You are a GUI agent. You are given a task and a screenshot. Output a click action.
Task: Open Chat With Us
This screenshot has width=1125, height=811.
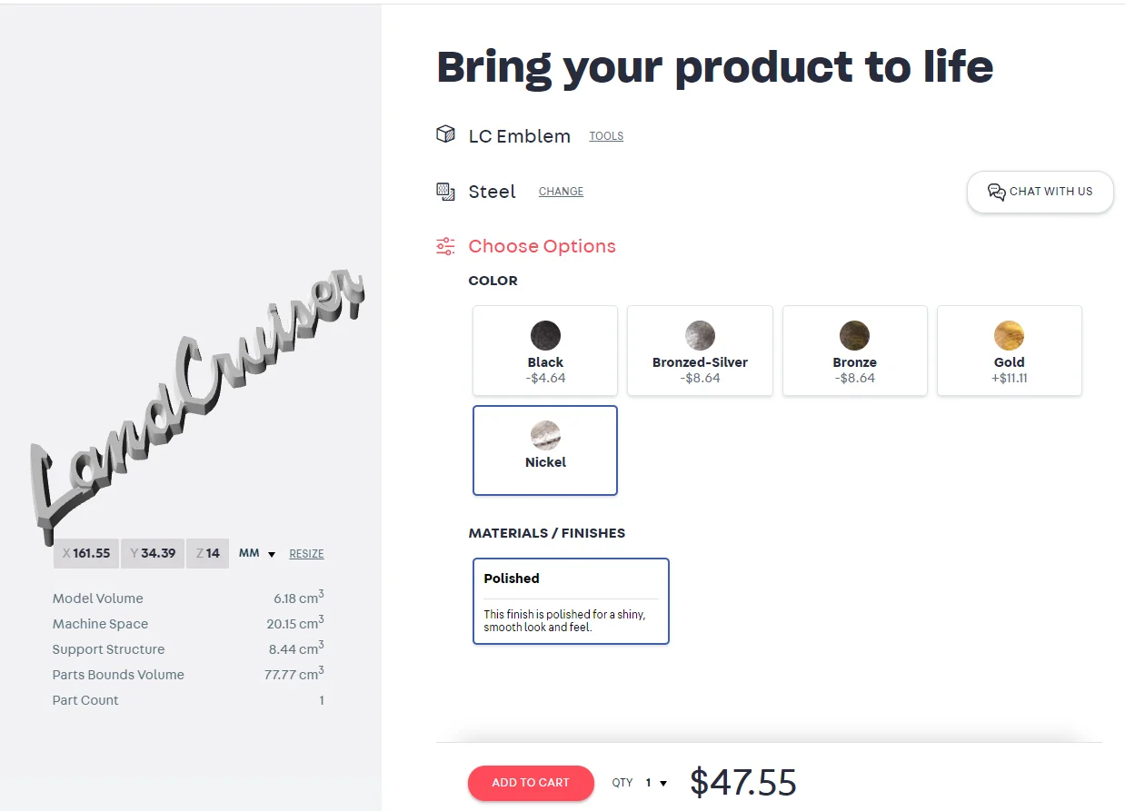(1040, 192)
